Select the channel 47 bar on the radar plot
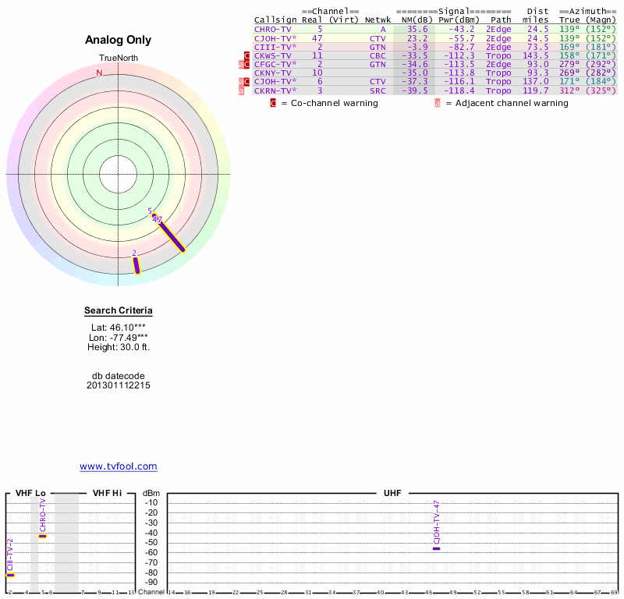 coord(172,236)
